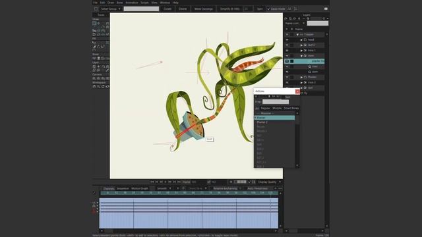Viewport: 422px width, 237px height.
Task: Collapse the expanded stem bone layer
Action: (x=301, y=56)
